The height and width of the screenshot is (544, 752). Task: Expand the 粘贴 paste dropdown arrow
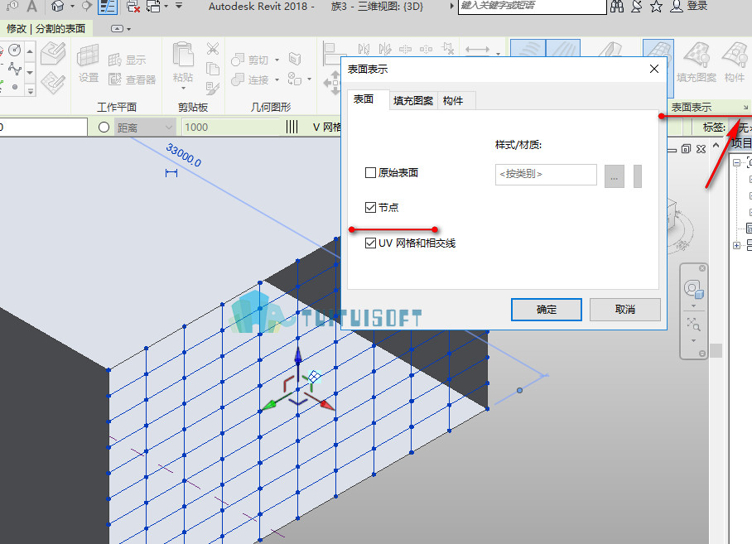click(183, 89)
